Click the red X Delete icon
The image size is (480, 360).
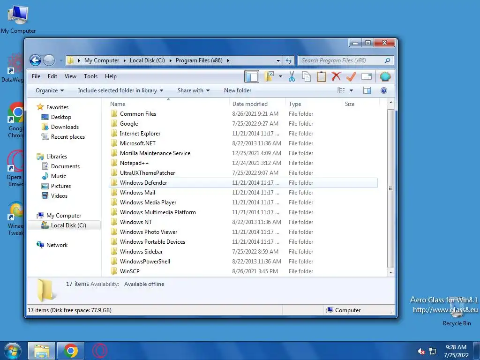pos(336,76)
